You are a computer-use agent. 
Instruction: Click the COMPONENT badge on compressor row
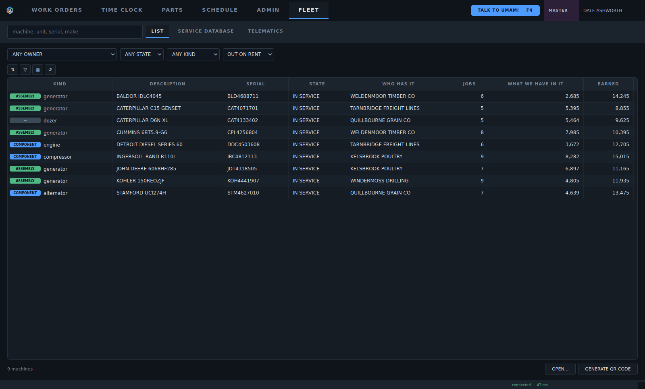pos(25,157)
